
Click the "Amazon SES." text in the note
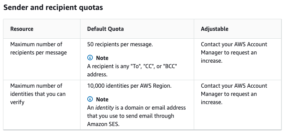tap(103, 124)
